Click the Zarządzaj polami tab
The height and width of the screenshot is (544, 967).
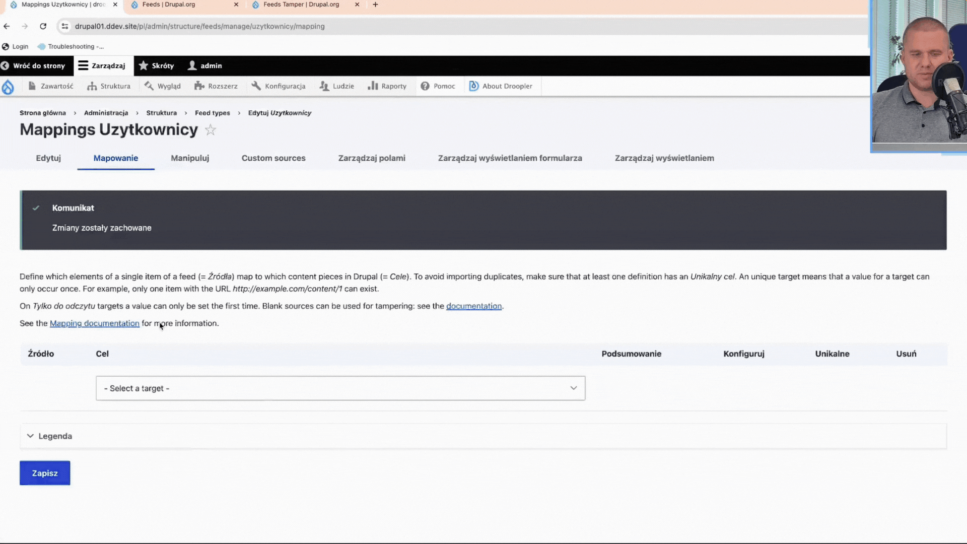[x=371, y=158]
